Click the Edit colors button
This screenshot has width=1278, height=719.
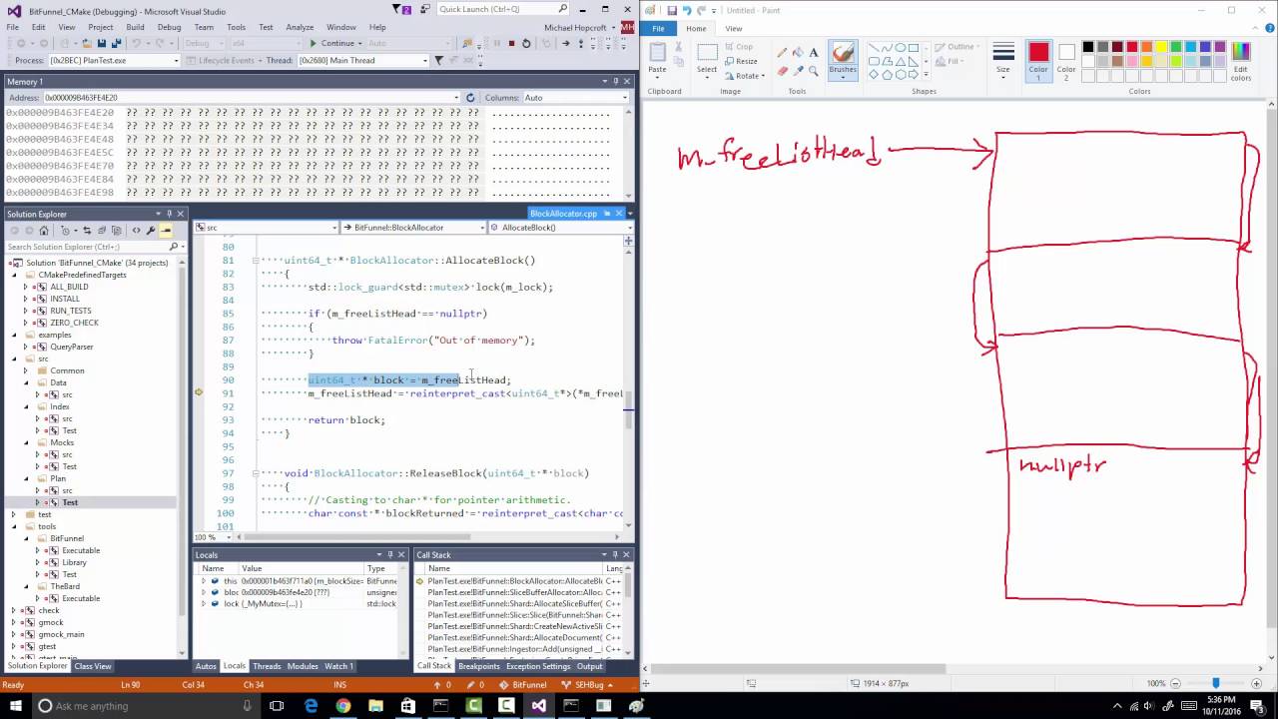(1240, 61)
